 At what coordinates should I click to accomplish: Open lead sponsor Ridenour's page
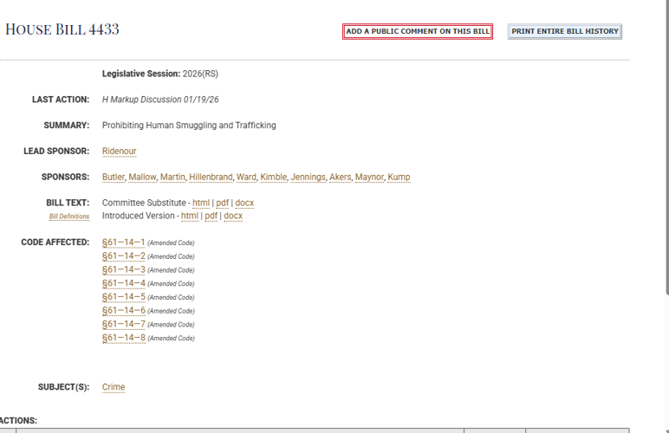pyautogui.click(x=119, y=152)
